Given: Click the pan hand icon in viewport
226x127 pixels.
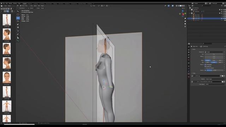Looking at the screenshot, I should (185, 21).
